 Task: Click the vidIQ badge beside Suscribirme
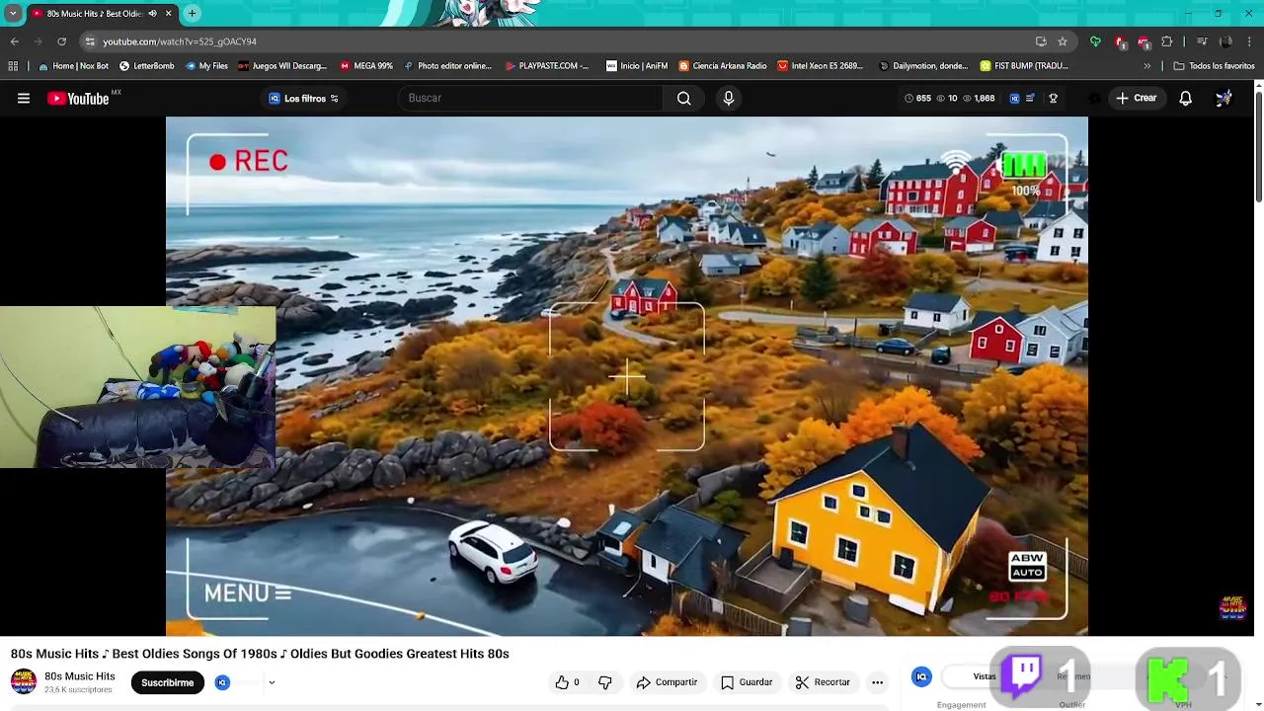222,682
